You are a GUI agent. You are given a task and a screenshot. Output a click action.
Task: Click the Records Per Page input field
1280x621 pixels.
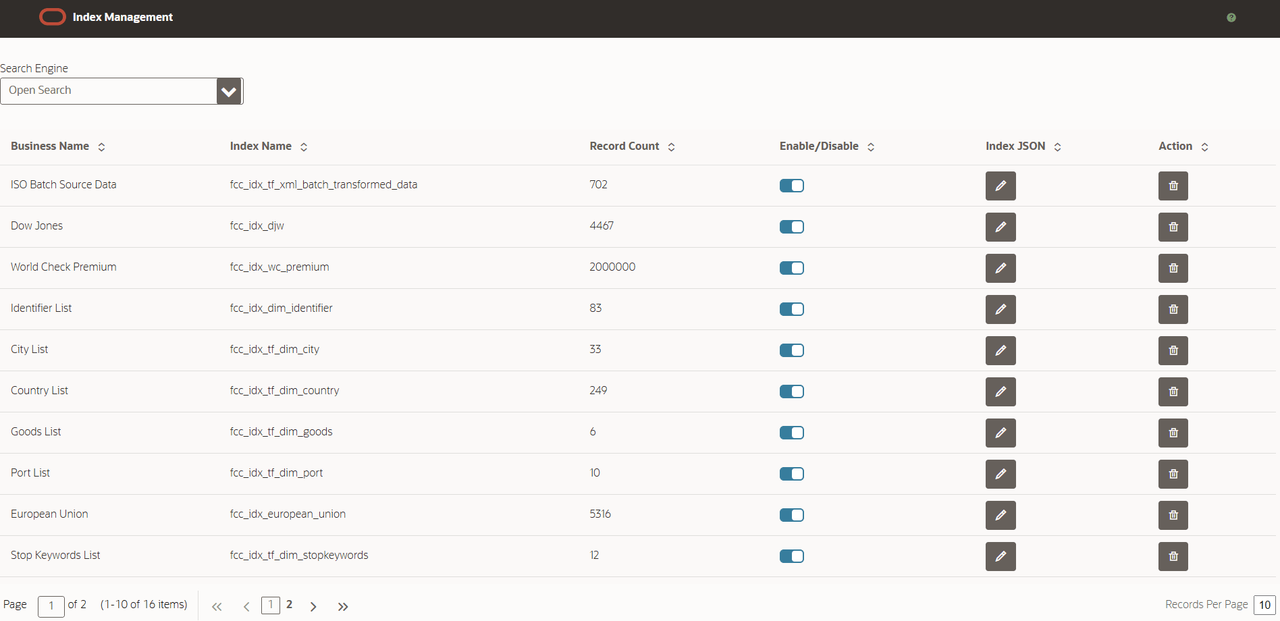pyautogui.click(x=1264, y=605)
